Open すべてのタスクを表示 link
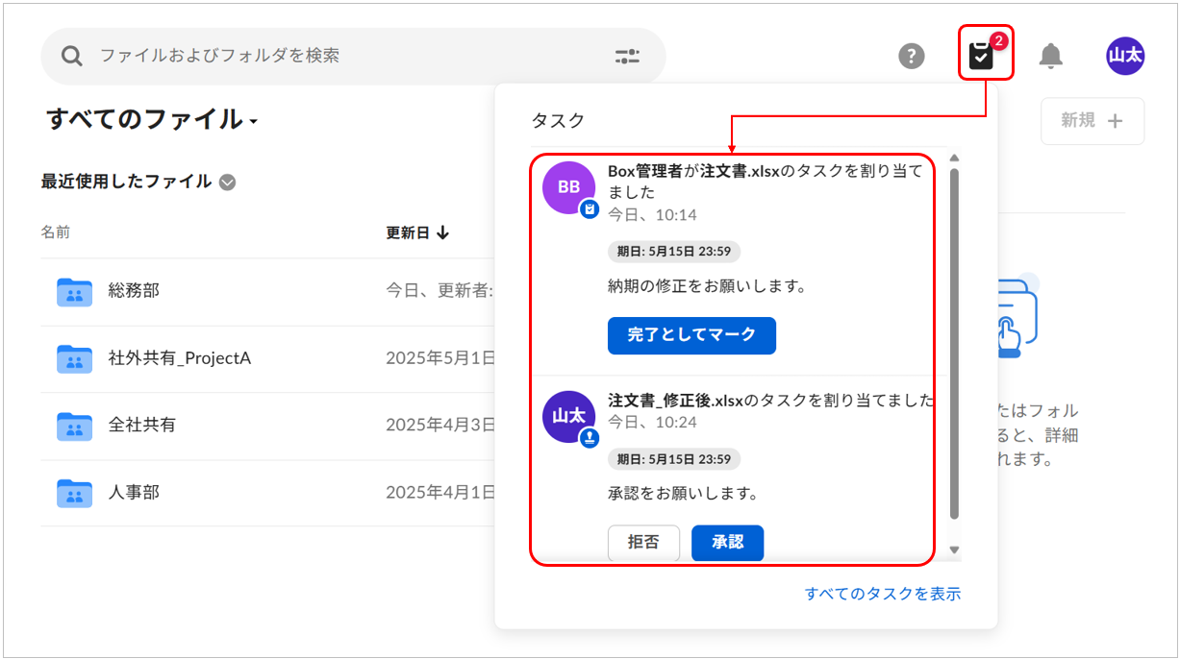1180x659 pixels. point(882,594)
